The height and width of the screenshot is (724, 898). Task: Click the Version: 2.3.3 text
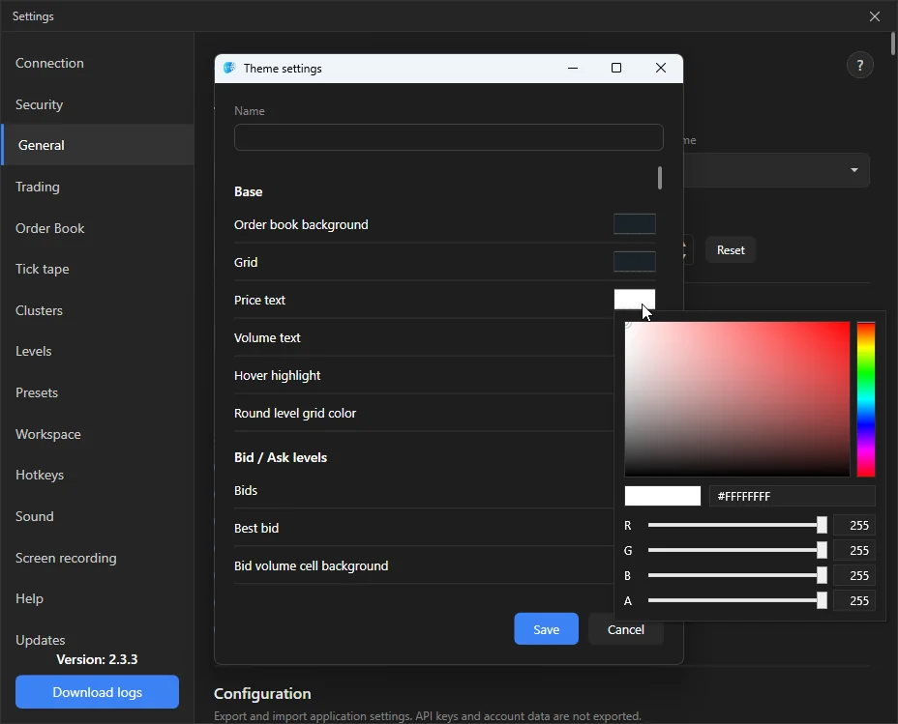pos(97,659)
